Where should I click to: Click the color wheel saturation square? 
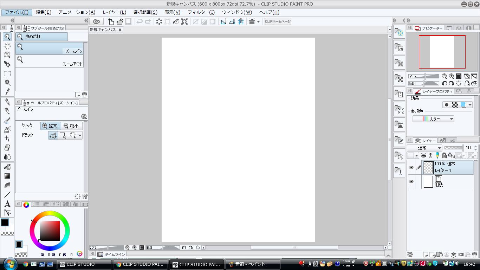point(50,231)
